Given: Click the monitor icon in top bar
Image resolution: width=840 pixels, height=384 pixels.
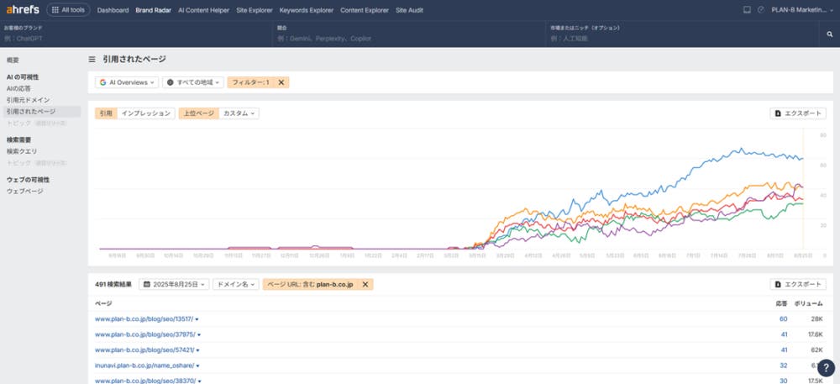Looking at the screenshot, I should (747, 10).
